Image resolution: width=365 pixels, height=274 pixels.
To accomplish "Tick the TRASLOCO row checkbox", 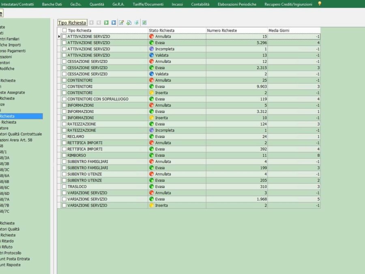I will tap(64, 187).
